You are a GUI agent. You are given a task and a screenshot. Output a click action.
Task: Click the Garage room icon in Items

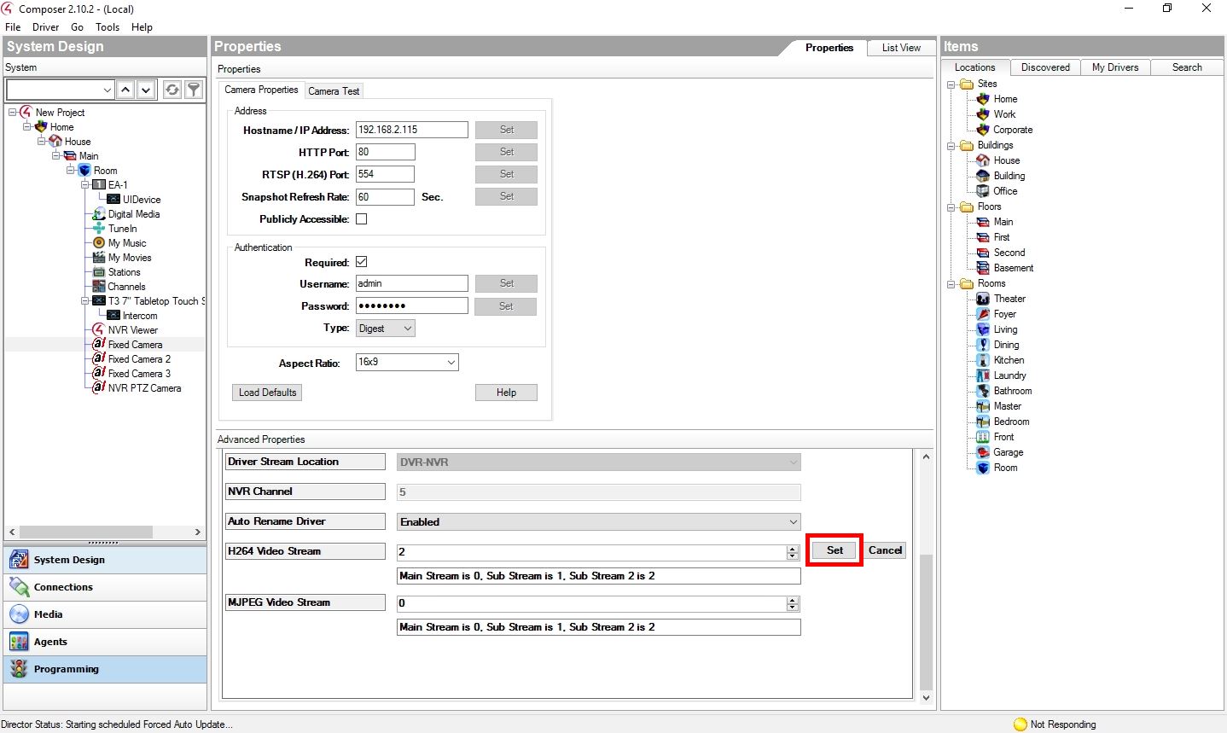click(983, 452)
